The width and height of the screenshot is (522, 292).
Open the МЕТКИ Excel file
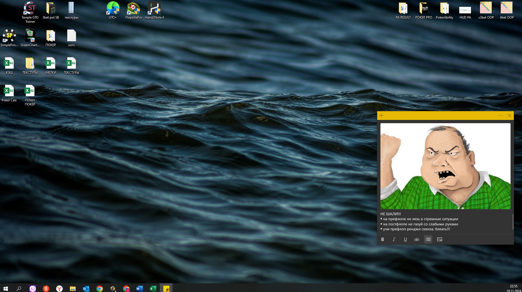click(51, 66)
